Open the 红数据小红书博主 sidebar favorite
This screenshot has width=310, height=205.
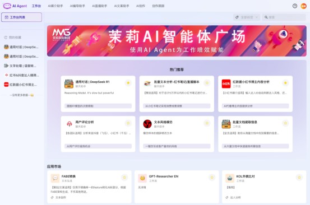pos(21,85)
